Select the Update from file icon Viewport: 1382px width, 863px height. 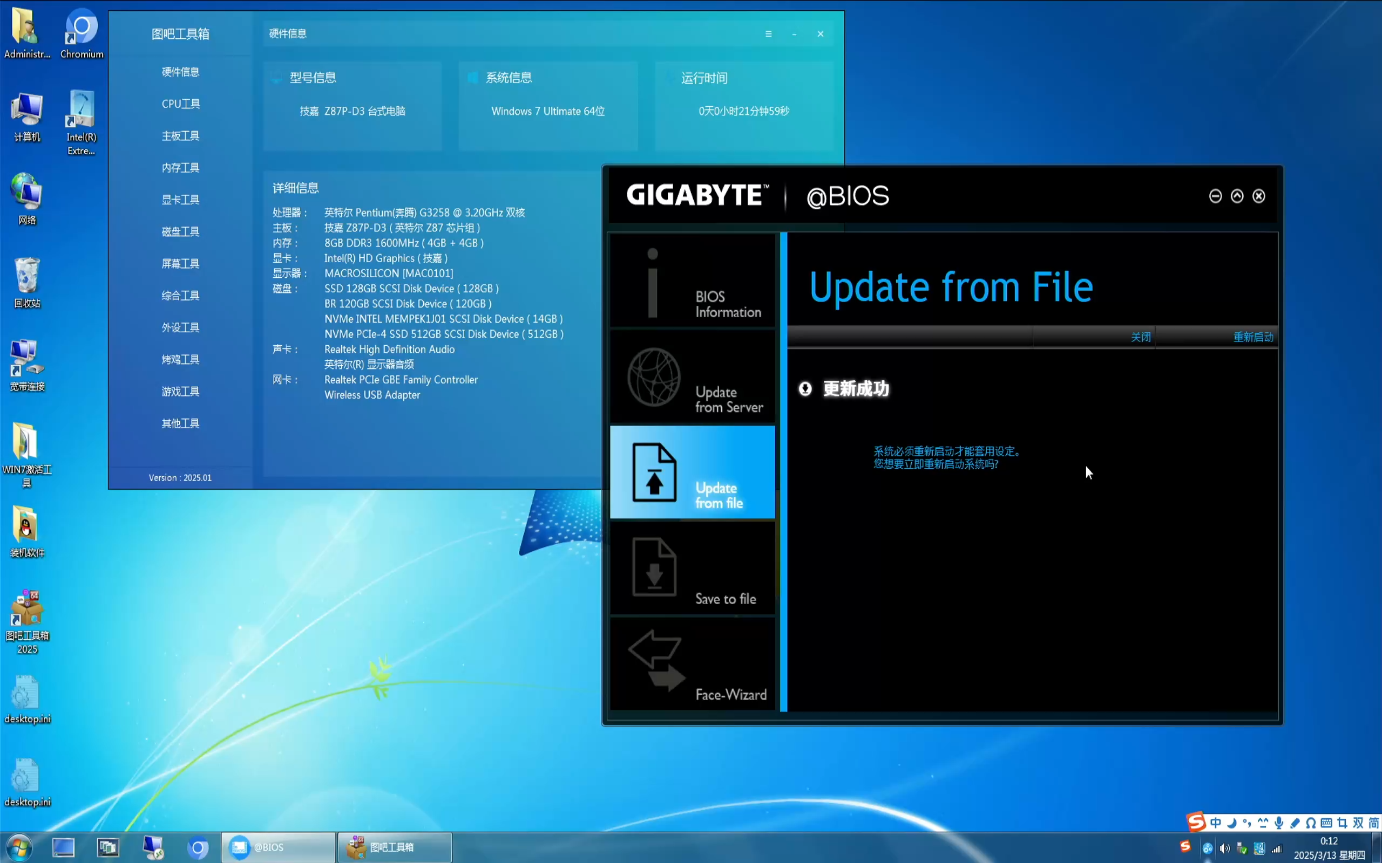click(x=654, y=472)
